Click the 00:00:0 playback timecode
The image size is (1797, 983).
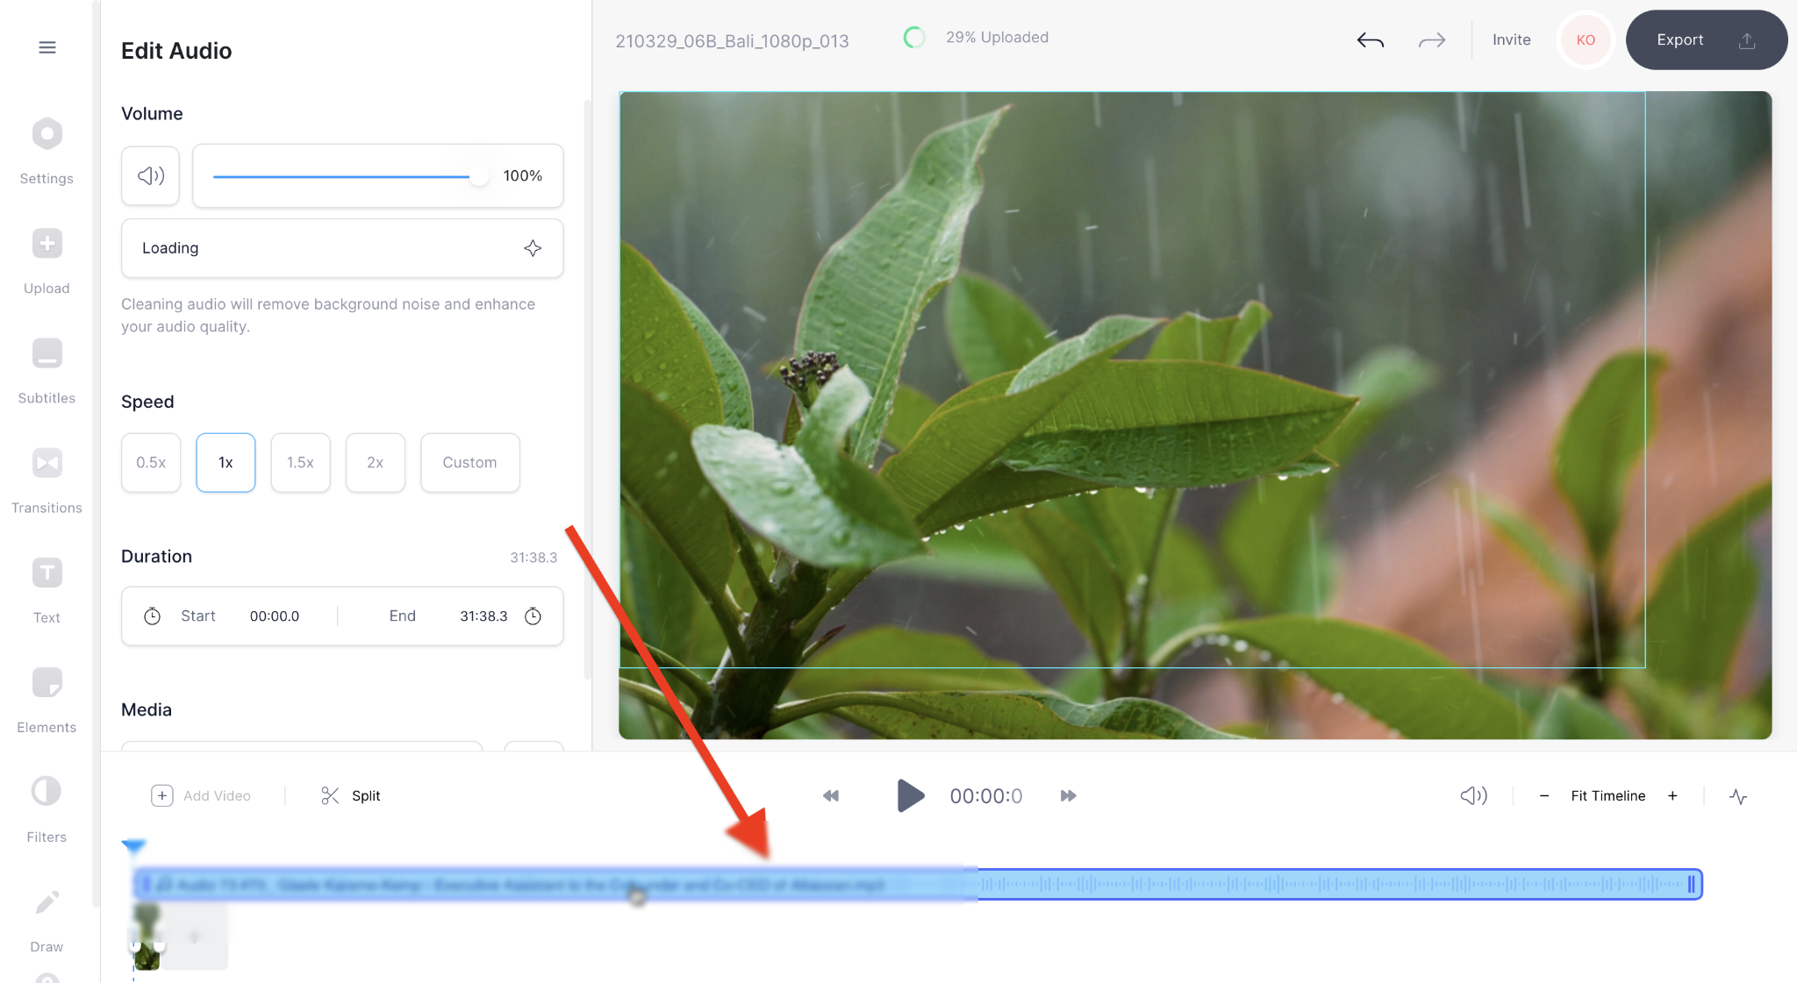985,795
